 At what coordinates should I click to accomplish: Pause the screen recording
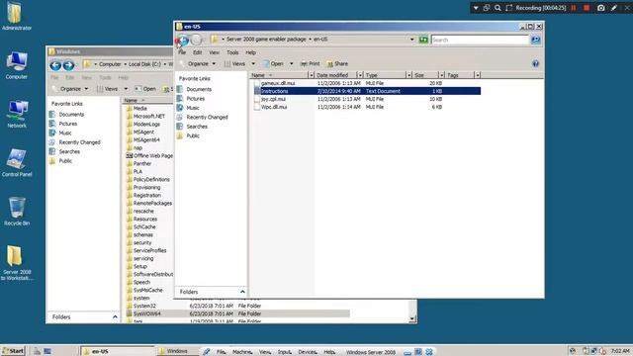(574, 8)
